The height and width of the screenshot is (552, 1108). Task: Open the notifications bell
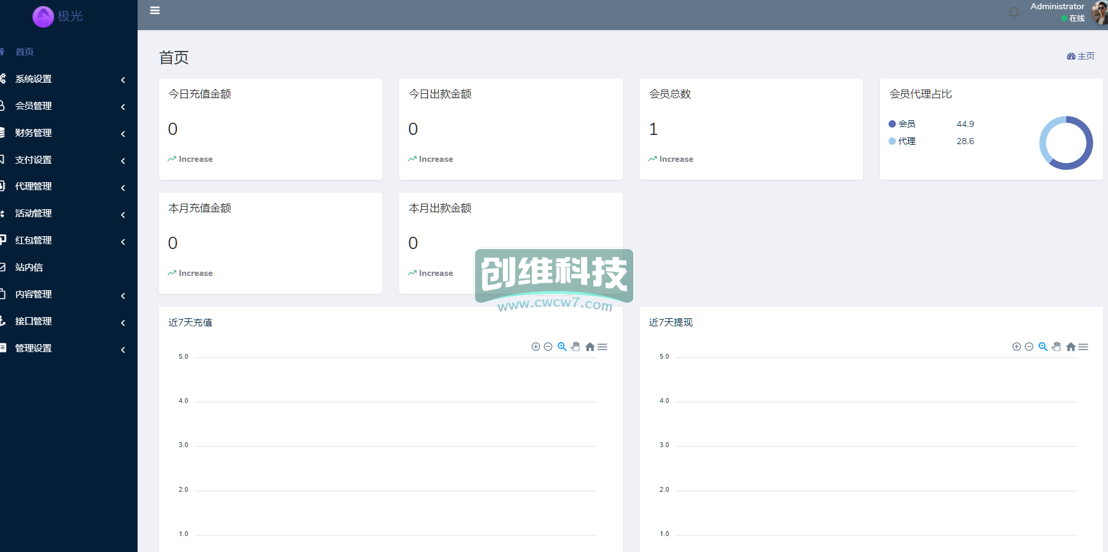(x=1013, y=12)
